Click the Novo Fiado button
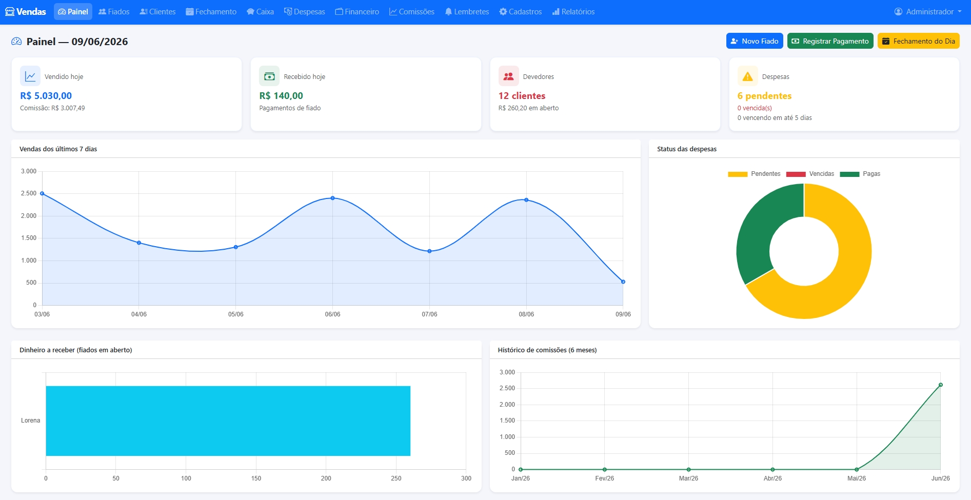This screenshot has width=971, height=500. pos(755,41)
